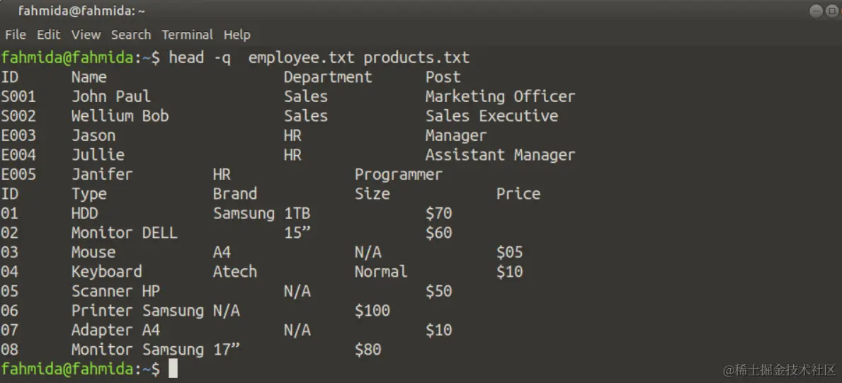This screenshot has width=842, height=383.
Task: Click the 'employee.txt' filename in the command
Action: point(302,58)
